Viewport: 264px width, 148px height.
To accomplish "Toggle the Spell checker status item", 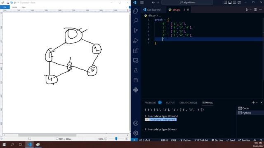I will click(231, 140).
